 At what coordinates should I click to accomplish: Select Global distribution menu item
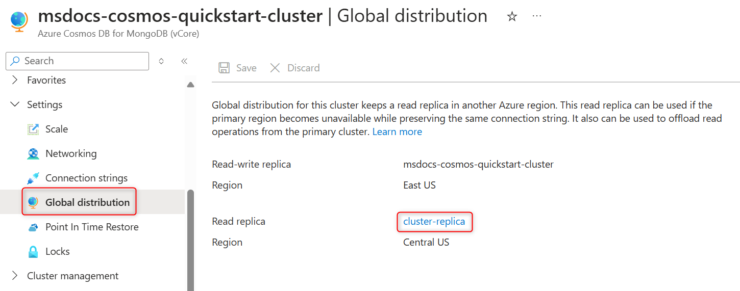(x=87, y=202)
